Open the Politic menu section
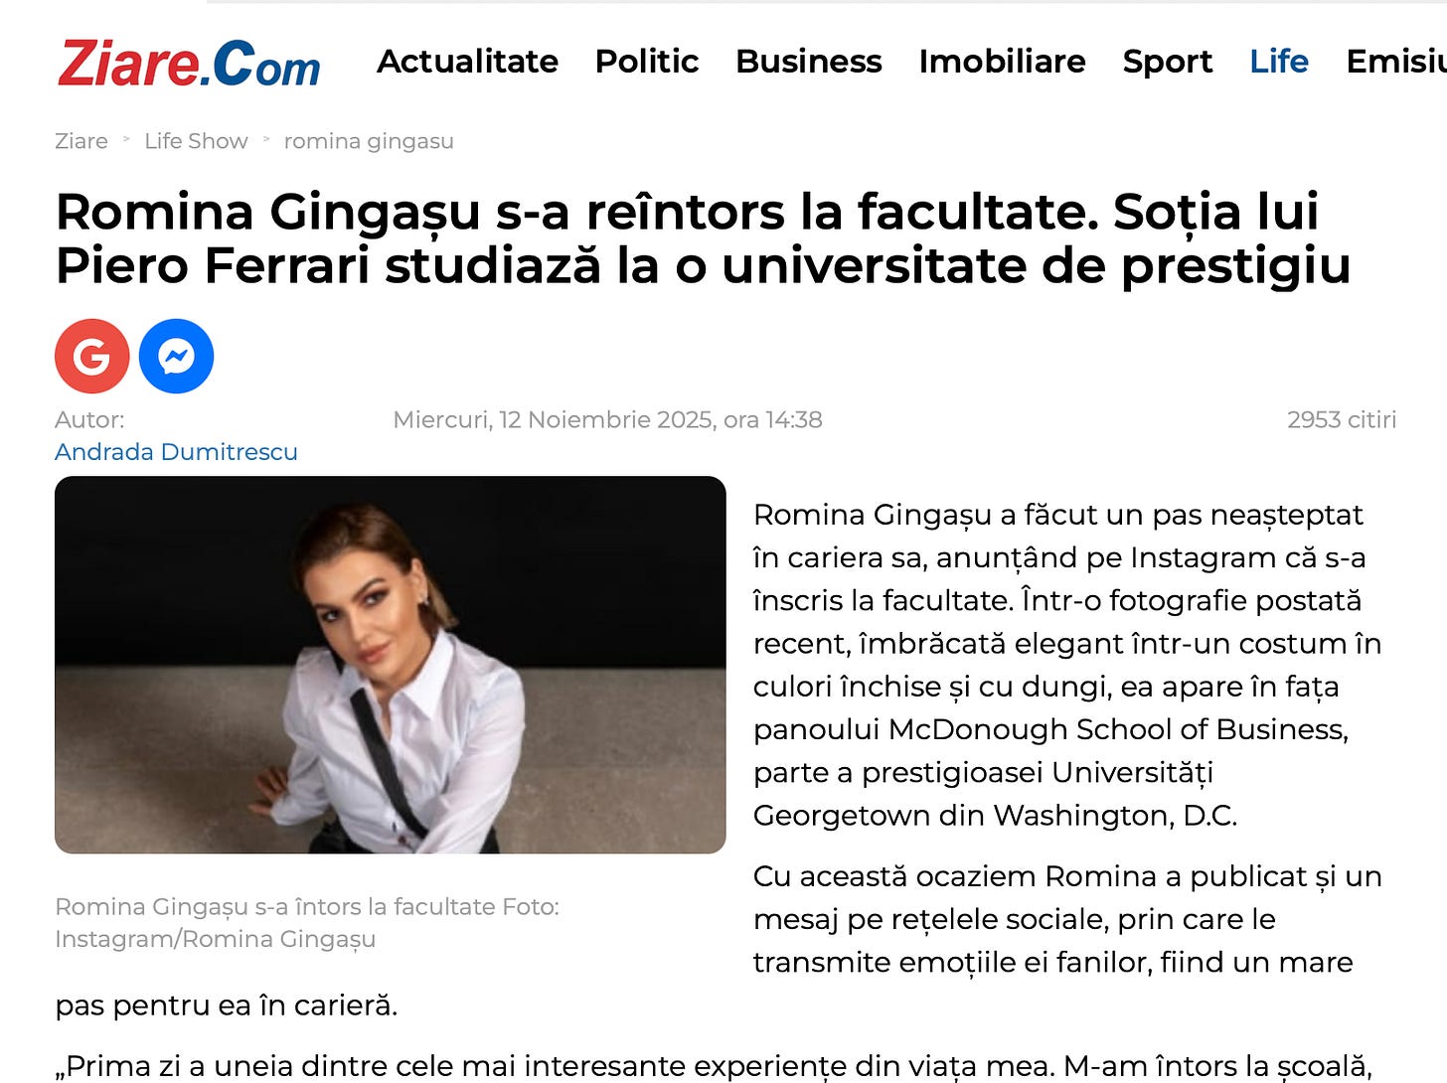The height and width of the screenshot is (1083, 1447). pyautogui.click(x=647, y=62)
